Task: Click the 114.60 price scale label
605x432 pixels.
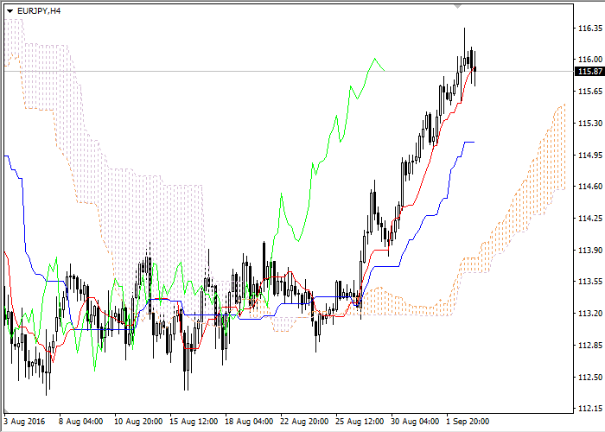Action: [590, 187]
